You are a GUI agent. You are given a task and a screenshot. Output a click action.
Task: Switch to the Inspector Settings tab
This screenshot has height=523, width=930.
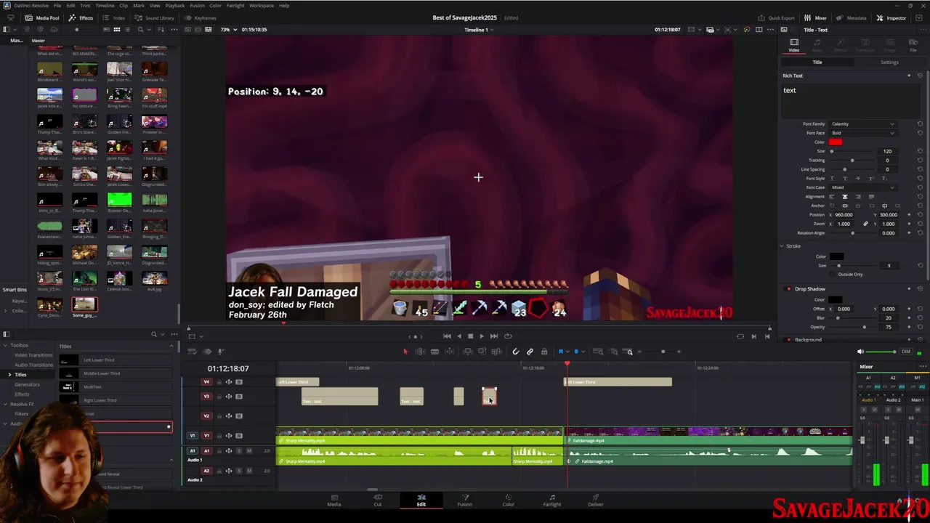click(x=889, y=62)
